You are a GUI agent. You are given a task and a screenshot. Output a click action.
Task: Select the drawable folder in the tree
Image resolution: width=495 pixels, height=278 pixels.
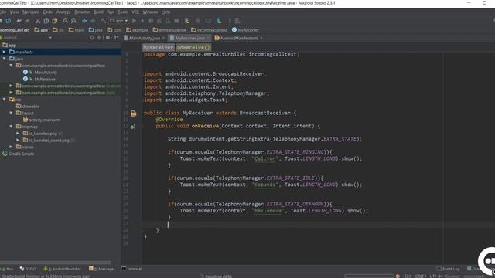pyautogui.click(x=31, y=107)
